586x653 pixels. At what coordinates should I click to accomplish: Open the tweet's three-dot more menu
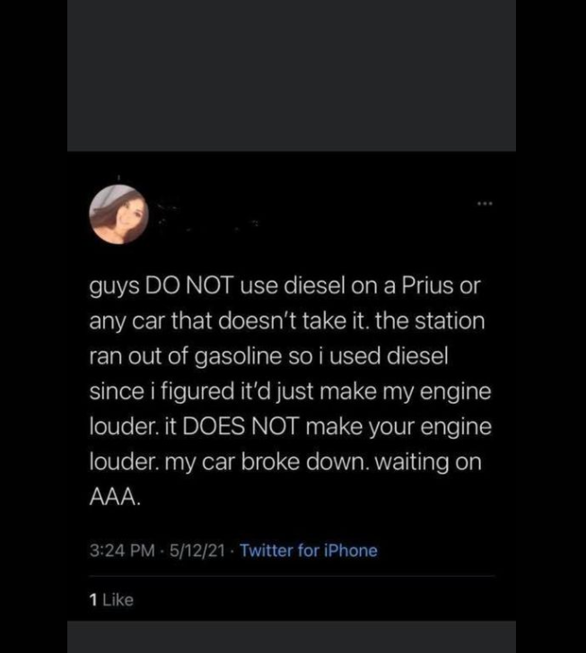pos(485,204)
